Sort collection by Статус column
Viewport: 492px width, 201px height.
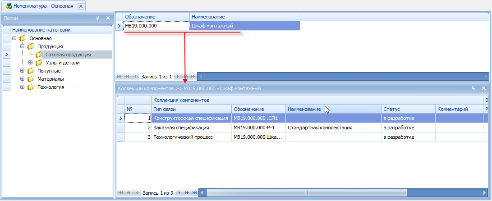tap(408, 109)
